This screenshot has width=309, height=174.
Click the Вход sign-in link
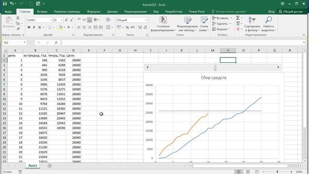coord(271,12)
